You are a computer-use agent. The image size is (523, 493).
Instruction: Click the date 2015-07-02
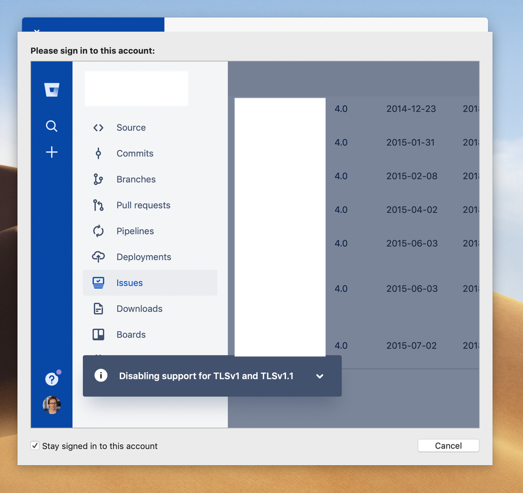(411, 345)
